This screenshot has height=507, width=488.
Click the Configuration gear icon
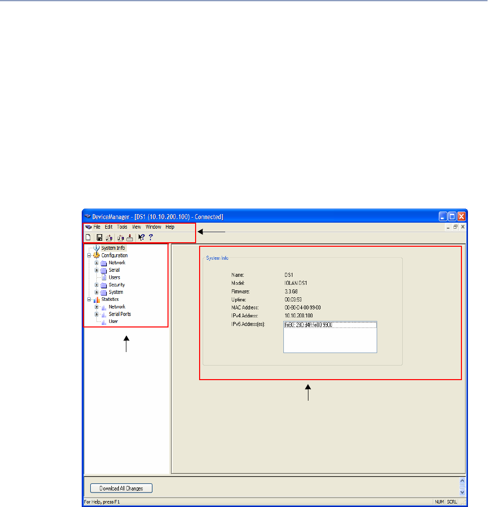96,255
